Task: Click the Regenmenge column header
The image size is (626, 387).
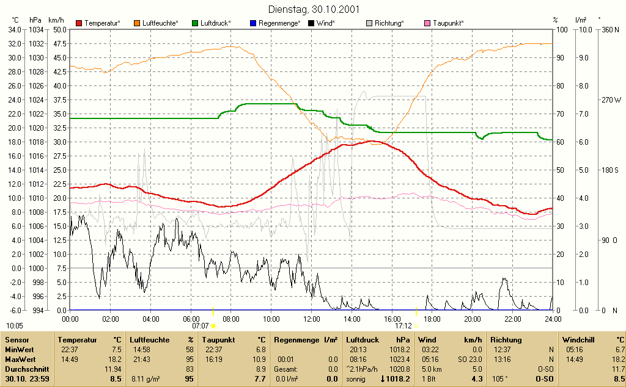Action: coord(296,340)
